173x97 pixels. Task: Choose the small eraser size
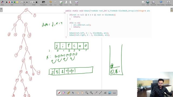click(31, 2)
